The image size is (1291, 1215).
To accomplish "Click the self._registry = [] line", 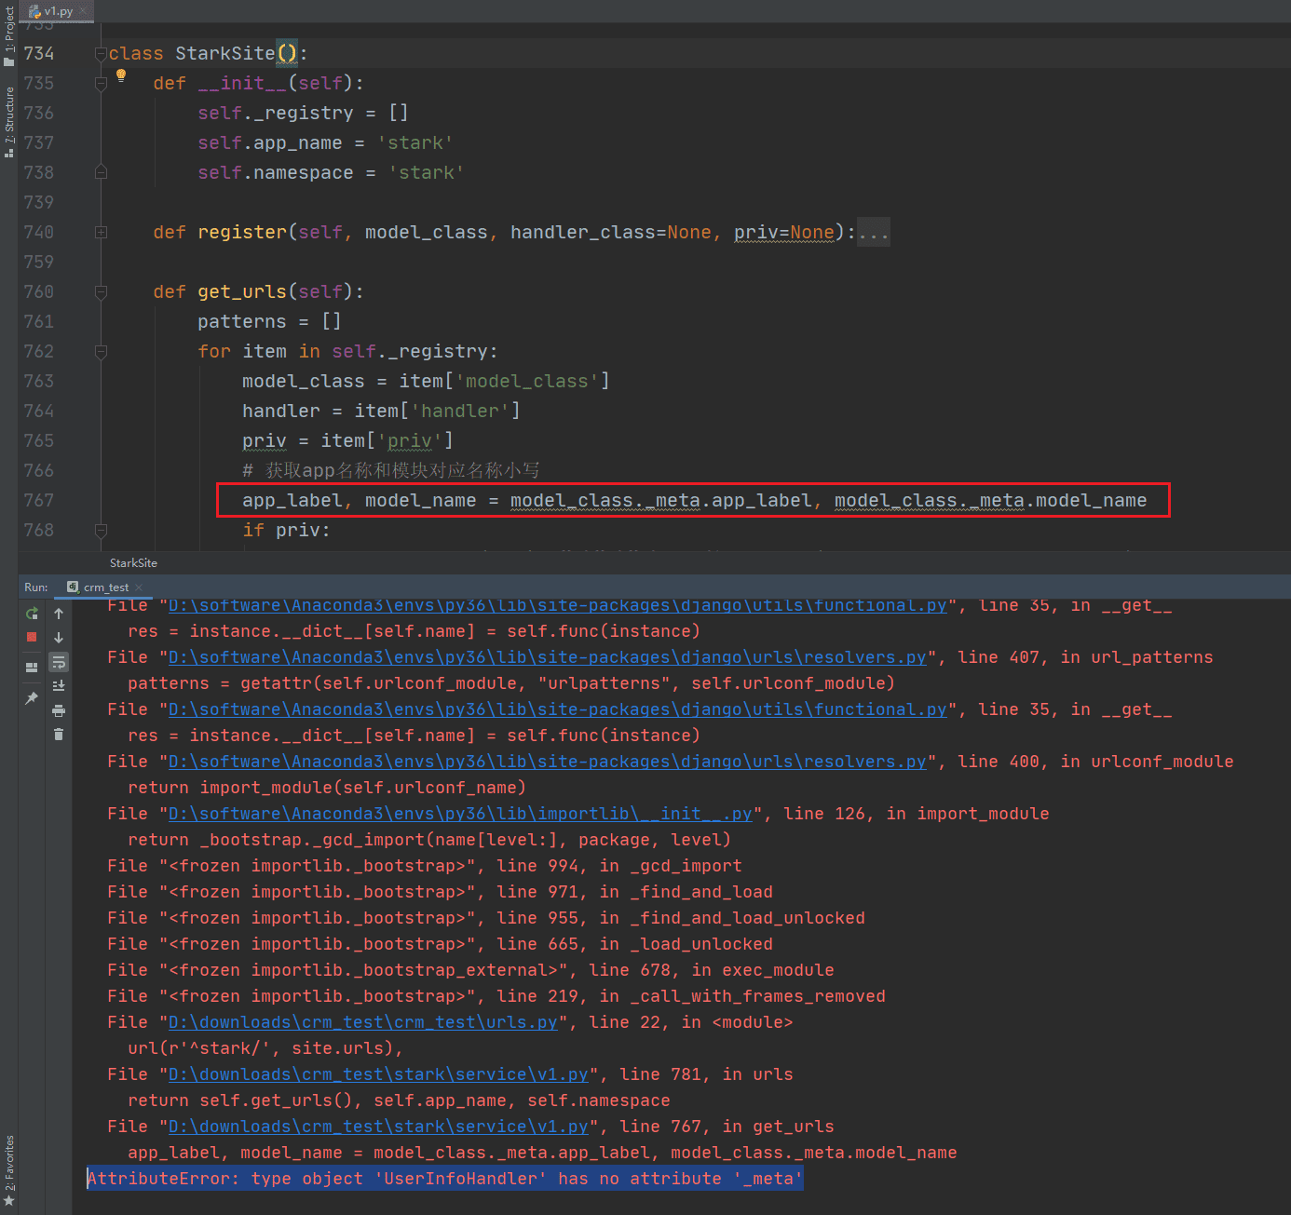I will [303, 114].
